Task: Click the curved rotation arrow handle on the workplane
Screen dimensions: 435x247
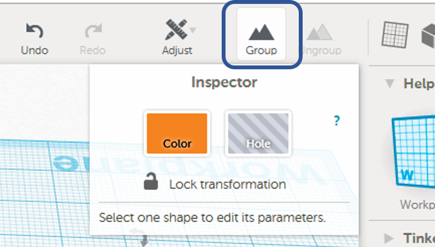Action: 138,232
